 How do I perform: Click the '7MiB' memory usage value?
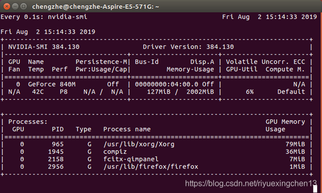[297, 159]
